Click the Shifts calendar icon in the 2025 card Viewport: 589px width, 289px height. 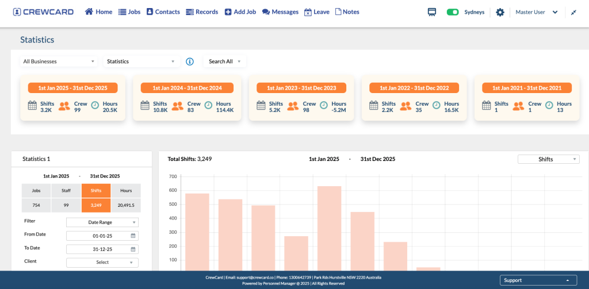coord(32,106)
